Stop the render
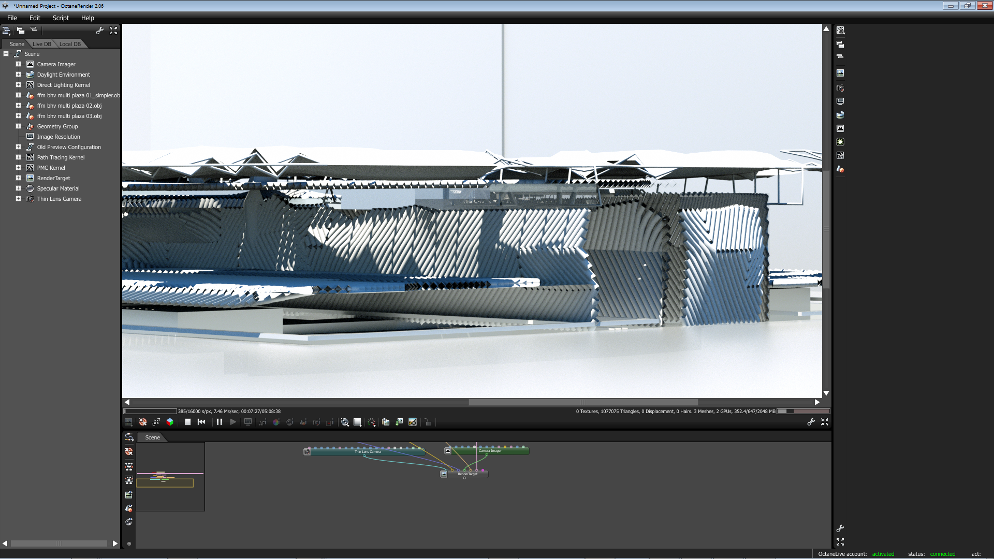The height and width of the screenshot is (559, 994). 188,422
